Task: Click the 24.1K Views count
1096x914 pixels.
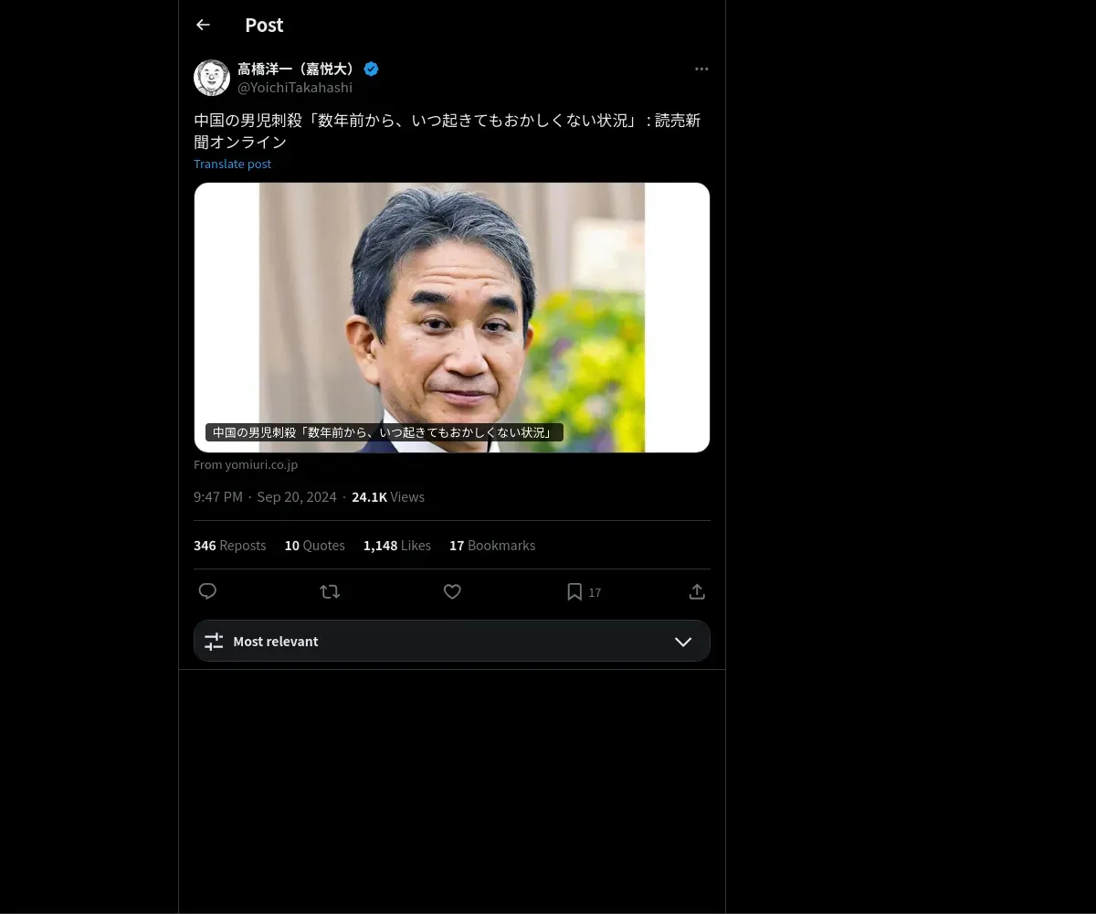Action: [x=388, y=497]
